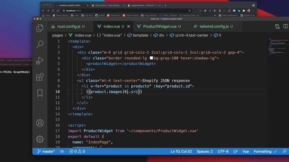Click the publish to cloud icon in status bar
This screenshot has width=289, height=162.
pos(62,151)
